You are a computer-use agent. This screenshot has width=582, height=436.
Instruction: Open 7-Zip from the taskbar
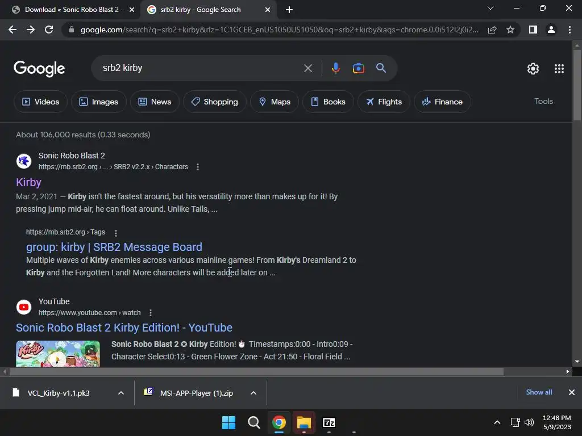[x=329, y=422]
